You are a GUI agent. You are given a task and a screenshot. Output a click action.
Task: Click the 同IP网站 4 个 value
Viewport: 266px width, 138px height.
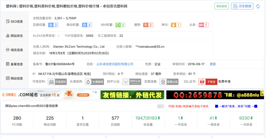click(x=121, y=74)
